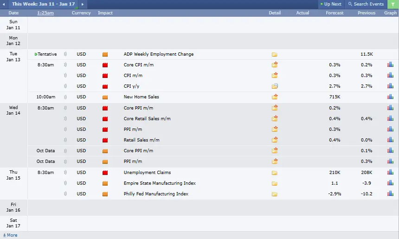The width and height of the screenshot is (399, 239).
Task: Click the -2.9% forecast value
Action: click(335, 194)
